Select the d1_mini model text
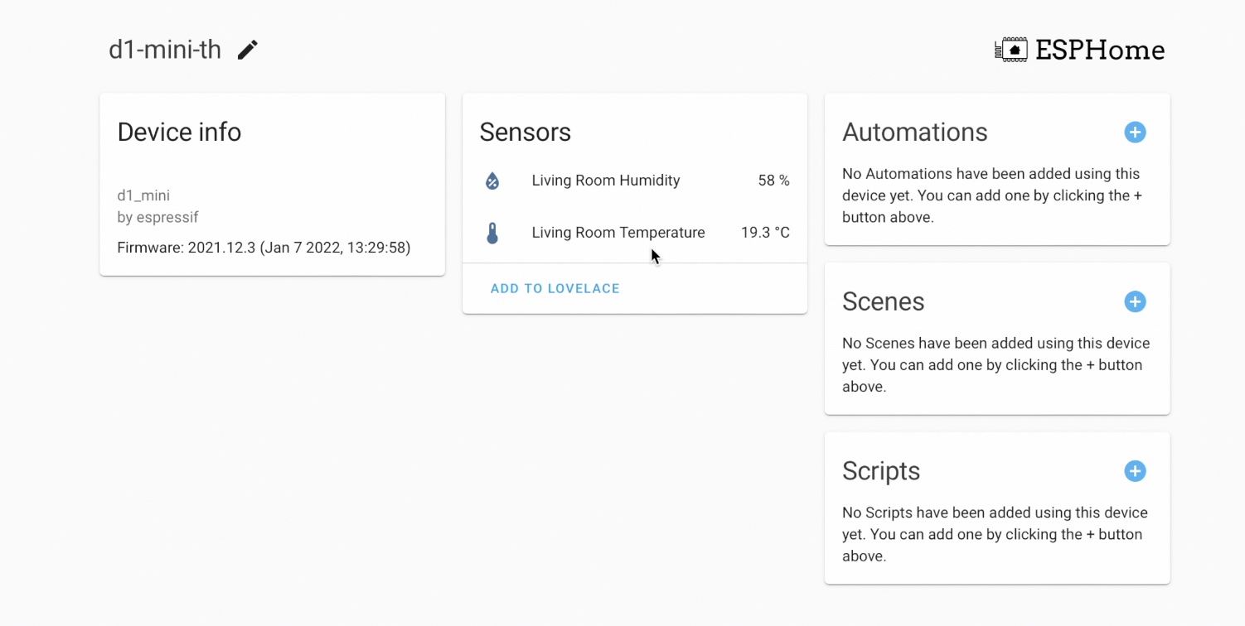This screenshot has width=1245, height=626. 143,195
